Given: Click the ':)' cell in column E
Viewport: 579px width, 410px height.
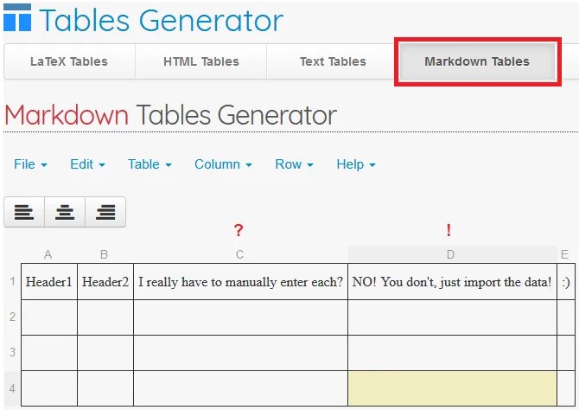Looking at the screenshot, I should [x=566, y=281].
